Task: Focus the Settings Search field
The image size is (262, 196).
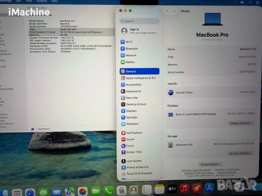Action: 139,21
